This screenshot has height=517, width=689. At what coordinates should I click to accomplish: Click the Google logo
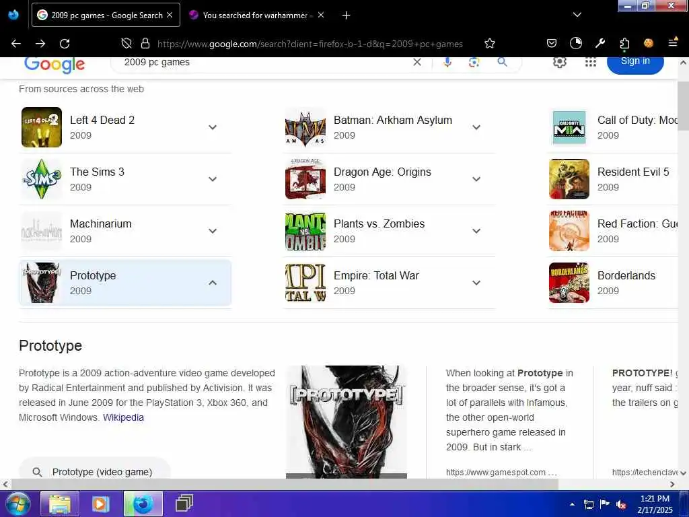(55, 65)
